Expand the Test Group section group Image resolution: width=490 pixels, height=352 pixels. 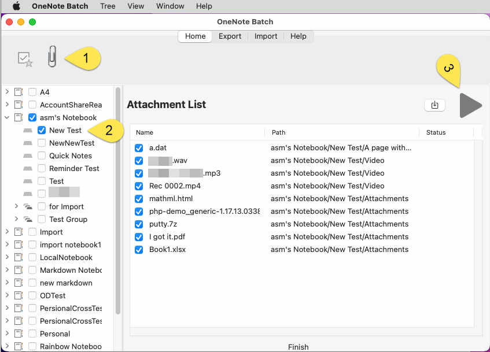pos(17,219)
